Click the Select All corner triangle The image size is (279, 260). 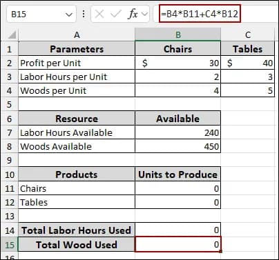coord(12,34)
